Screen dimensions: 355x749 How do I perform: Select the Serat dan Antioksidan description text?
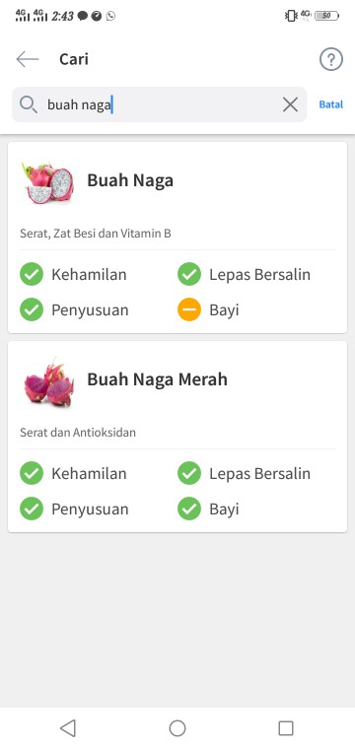[x=78, y=433]
